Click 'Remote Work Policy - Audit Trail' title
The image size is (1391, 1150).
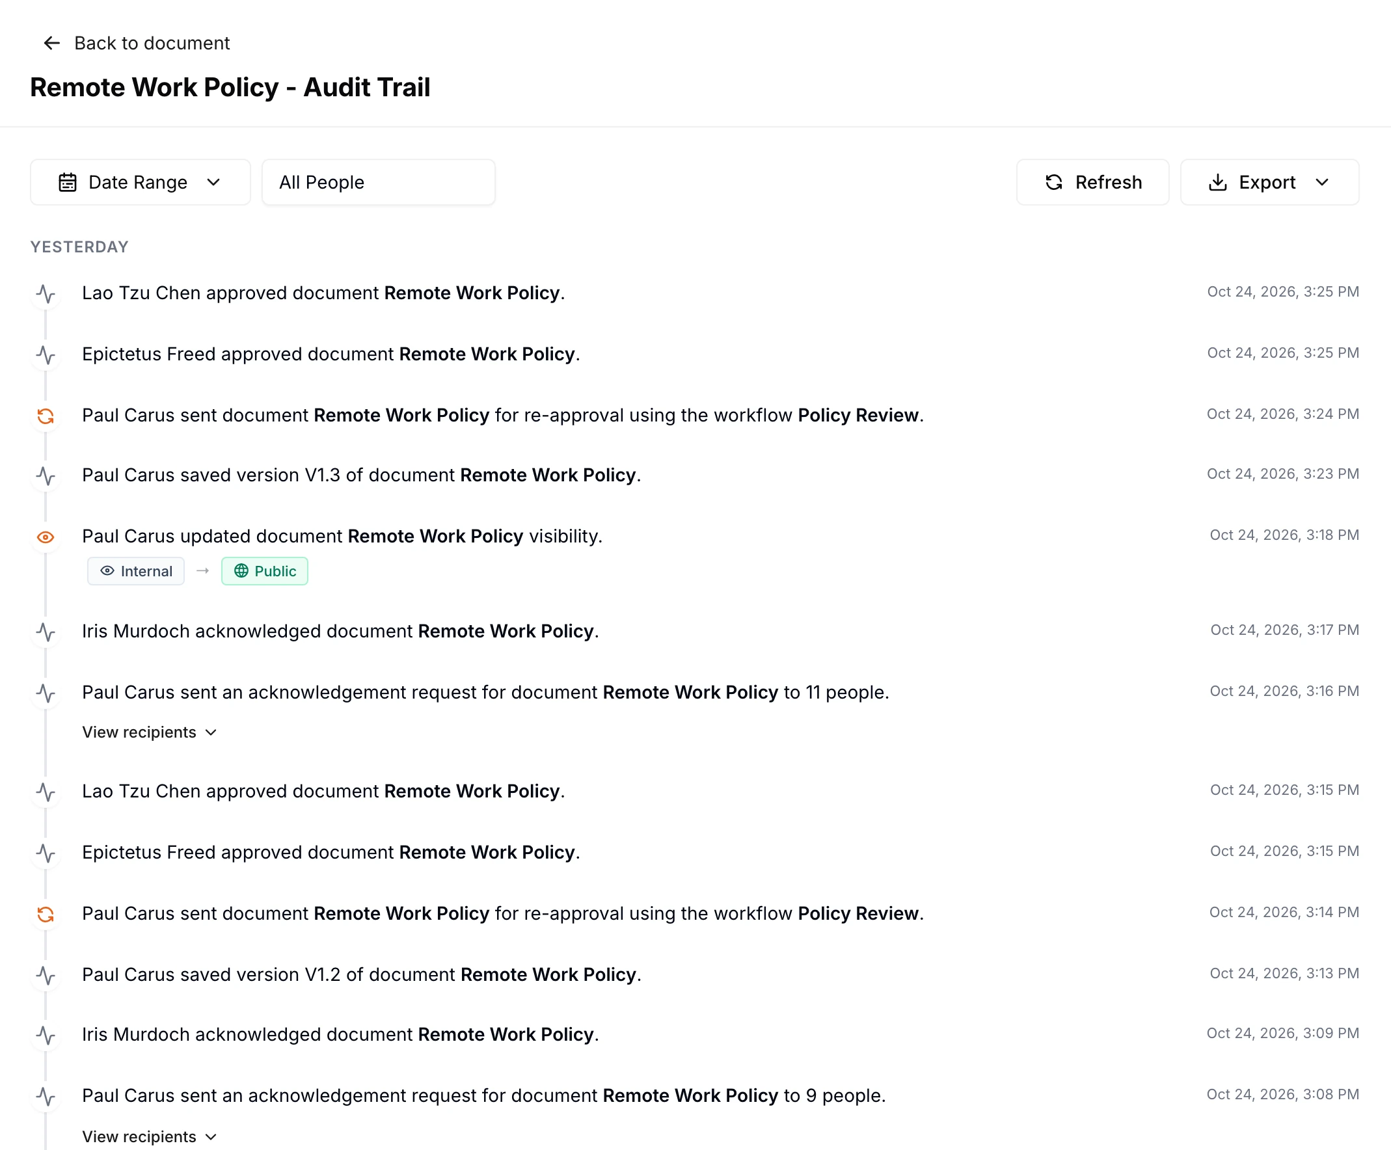pyautogui.click(x=230, y=87)
